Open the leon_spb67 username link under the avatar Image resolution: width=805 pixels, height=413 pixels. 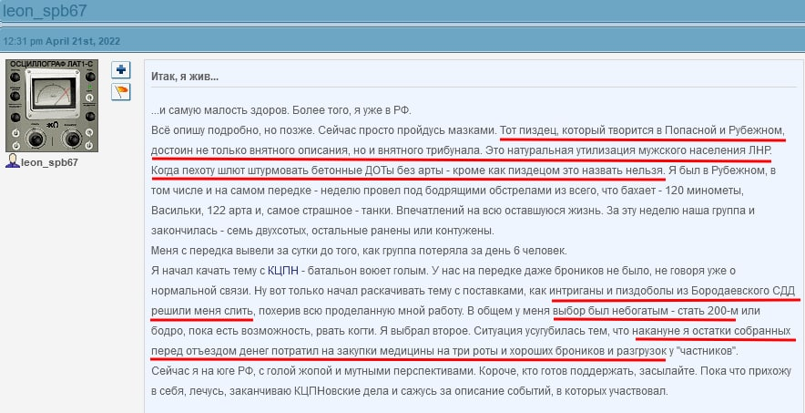pyautogui.click(x=49, y=162)
